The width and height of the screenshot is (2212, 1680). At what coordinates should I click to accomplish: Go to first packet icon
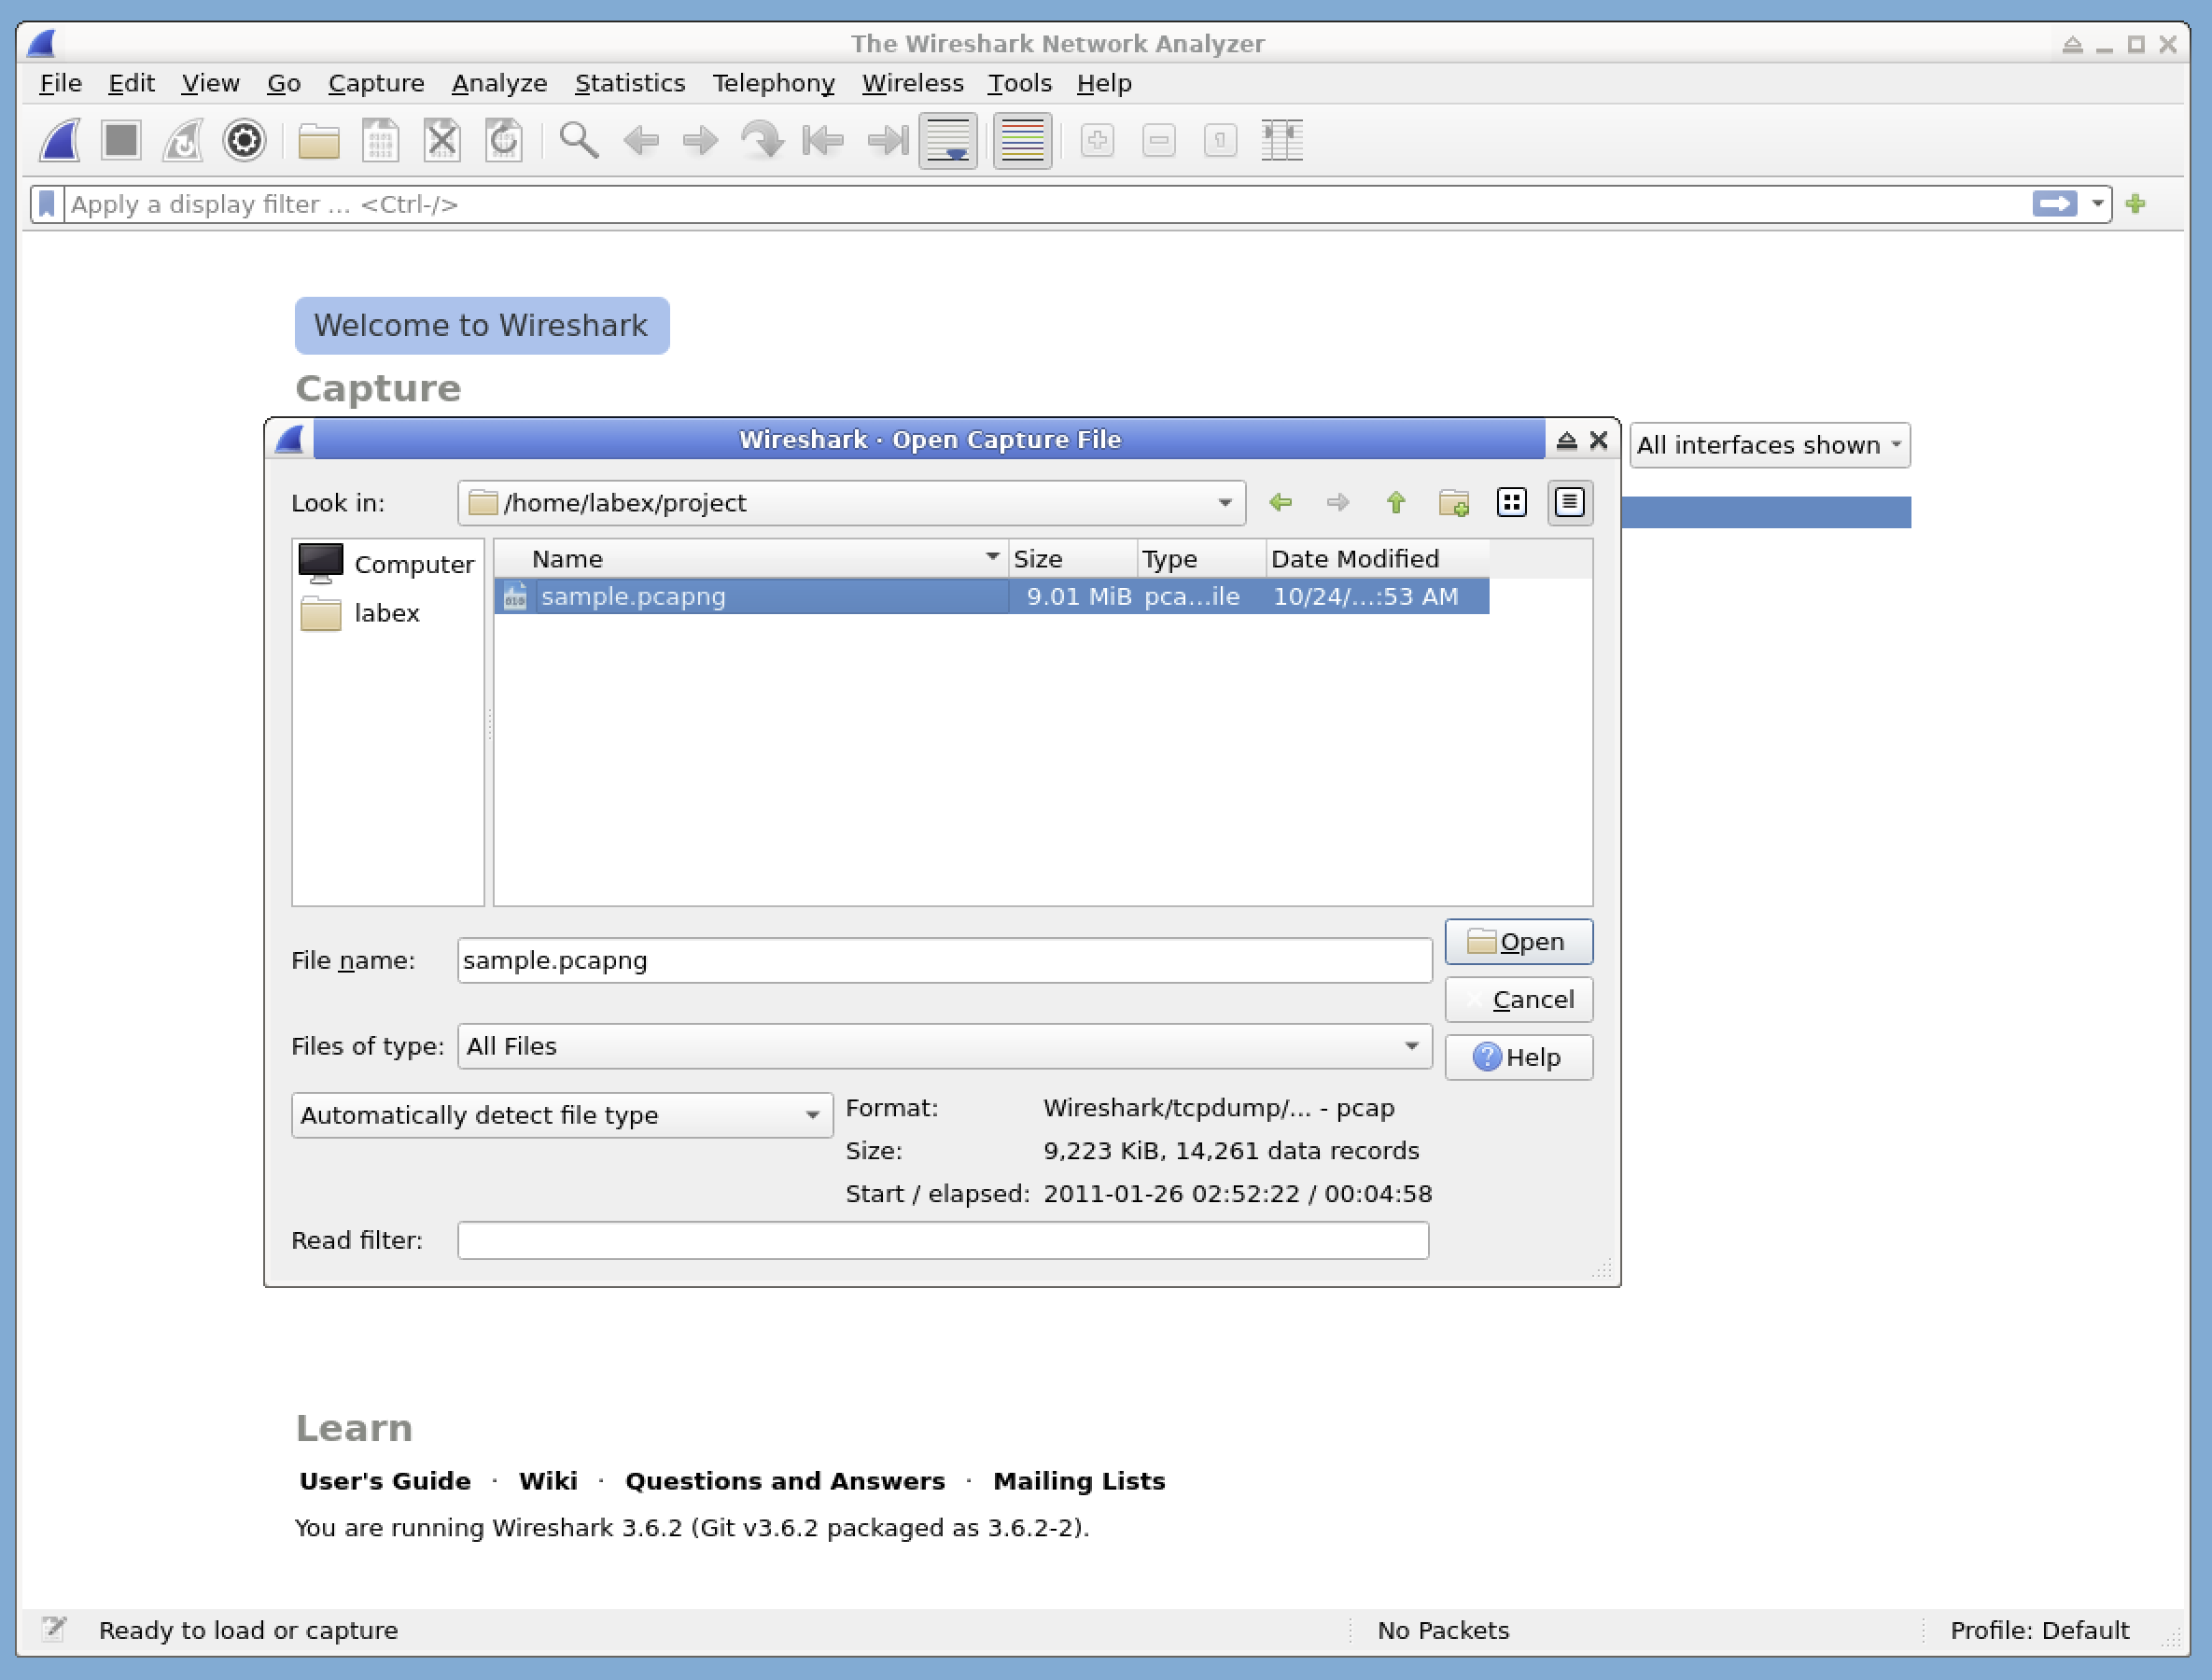(824, 140)
